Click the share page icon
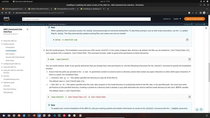 193,13
